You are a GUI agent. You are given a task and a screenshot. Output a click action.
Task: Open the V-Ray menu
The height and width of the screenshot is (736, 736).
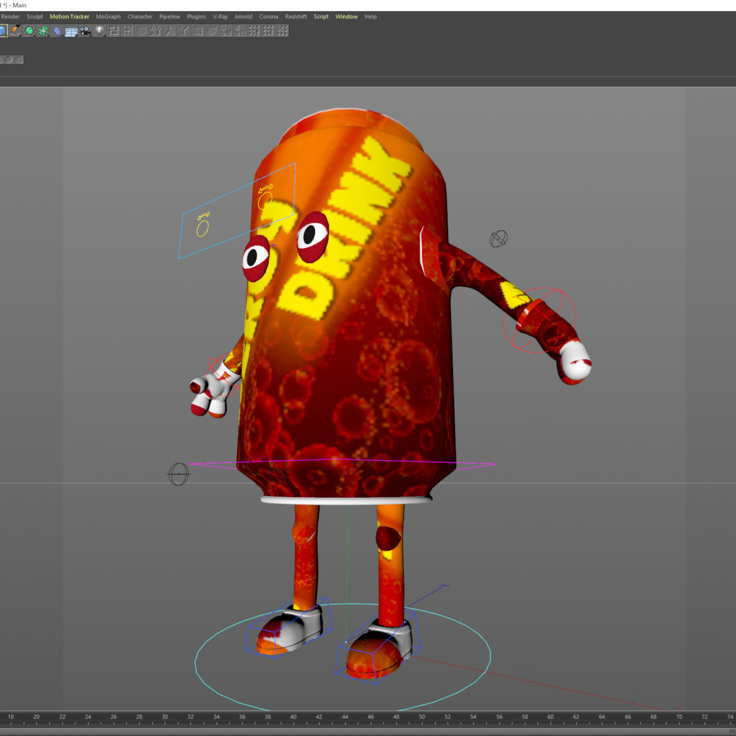point(220,16)
